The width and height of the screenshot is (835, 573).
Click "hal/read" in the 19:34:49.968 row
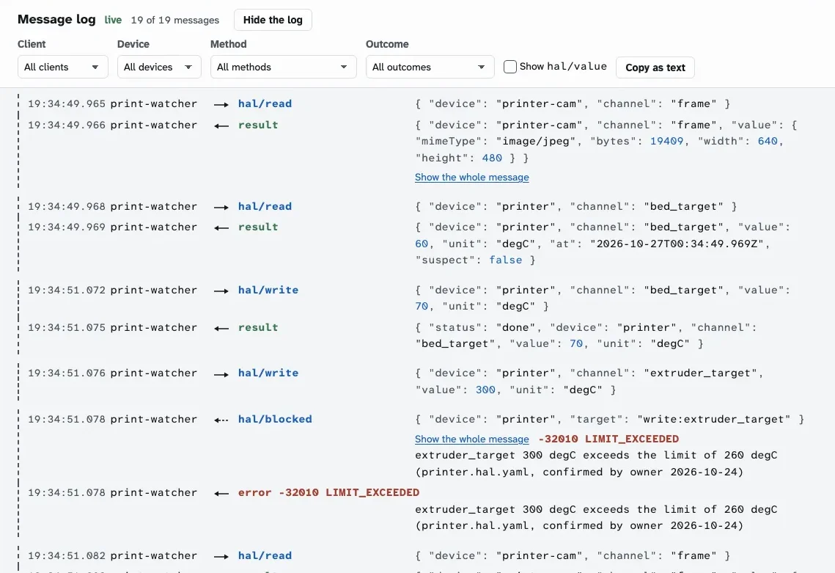click(265, 206)
